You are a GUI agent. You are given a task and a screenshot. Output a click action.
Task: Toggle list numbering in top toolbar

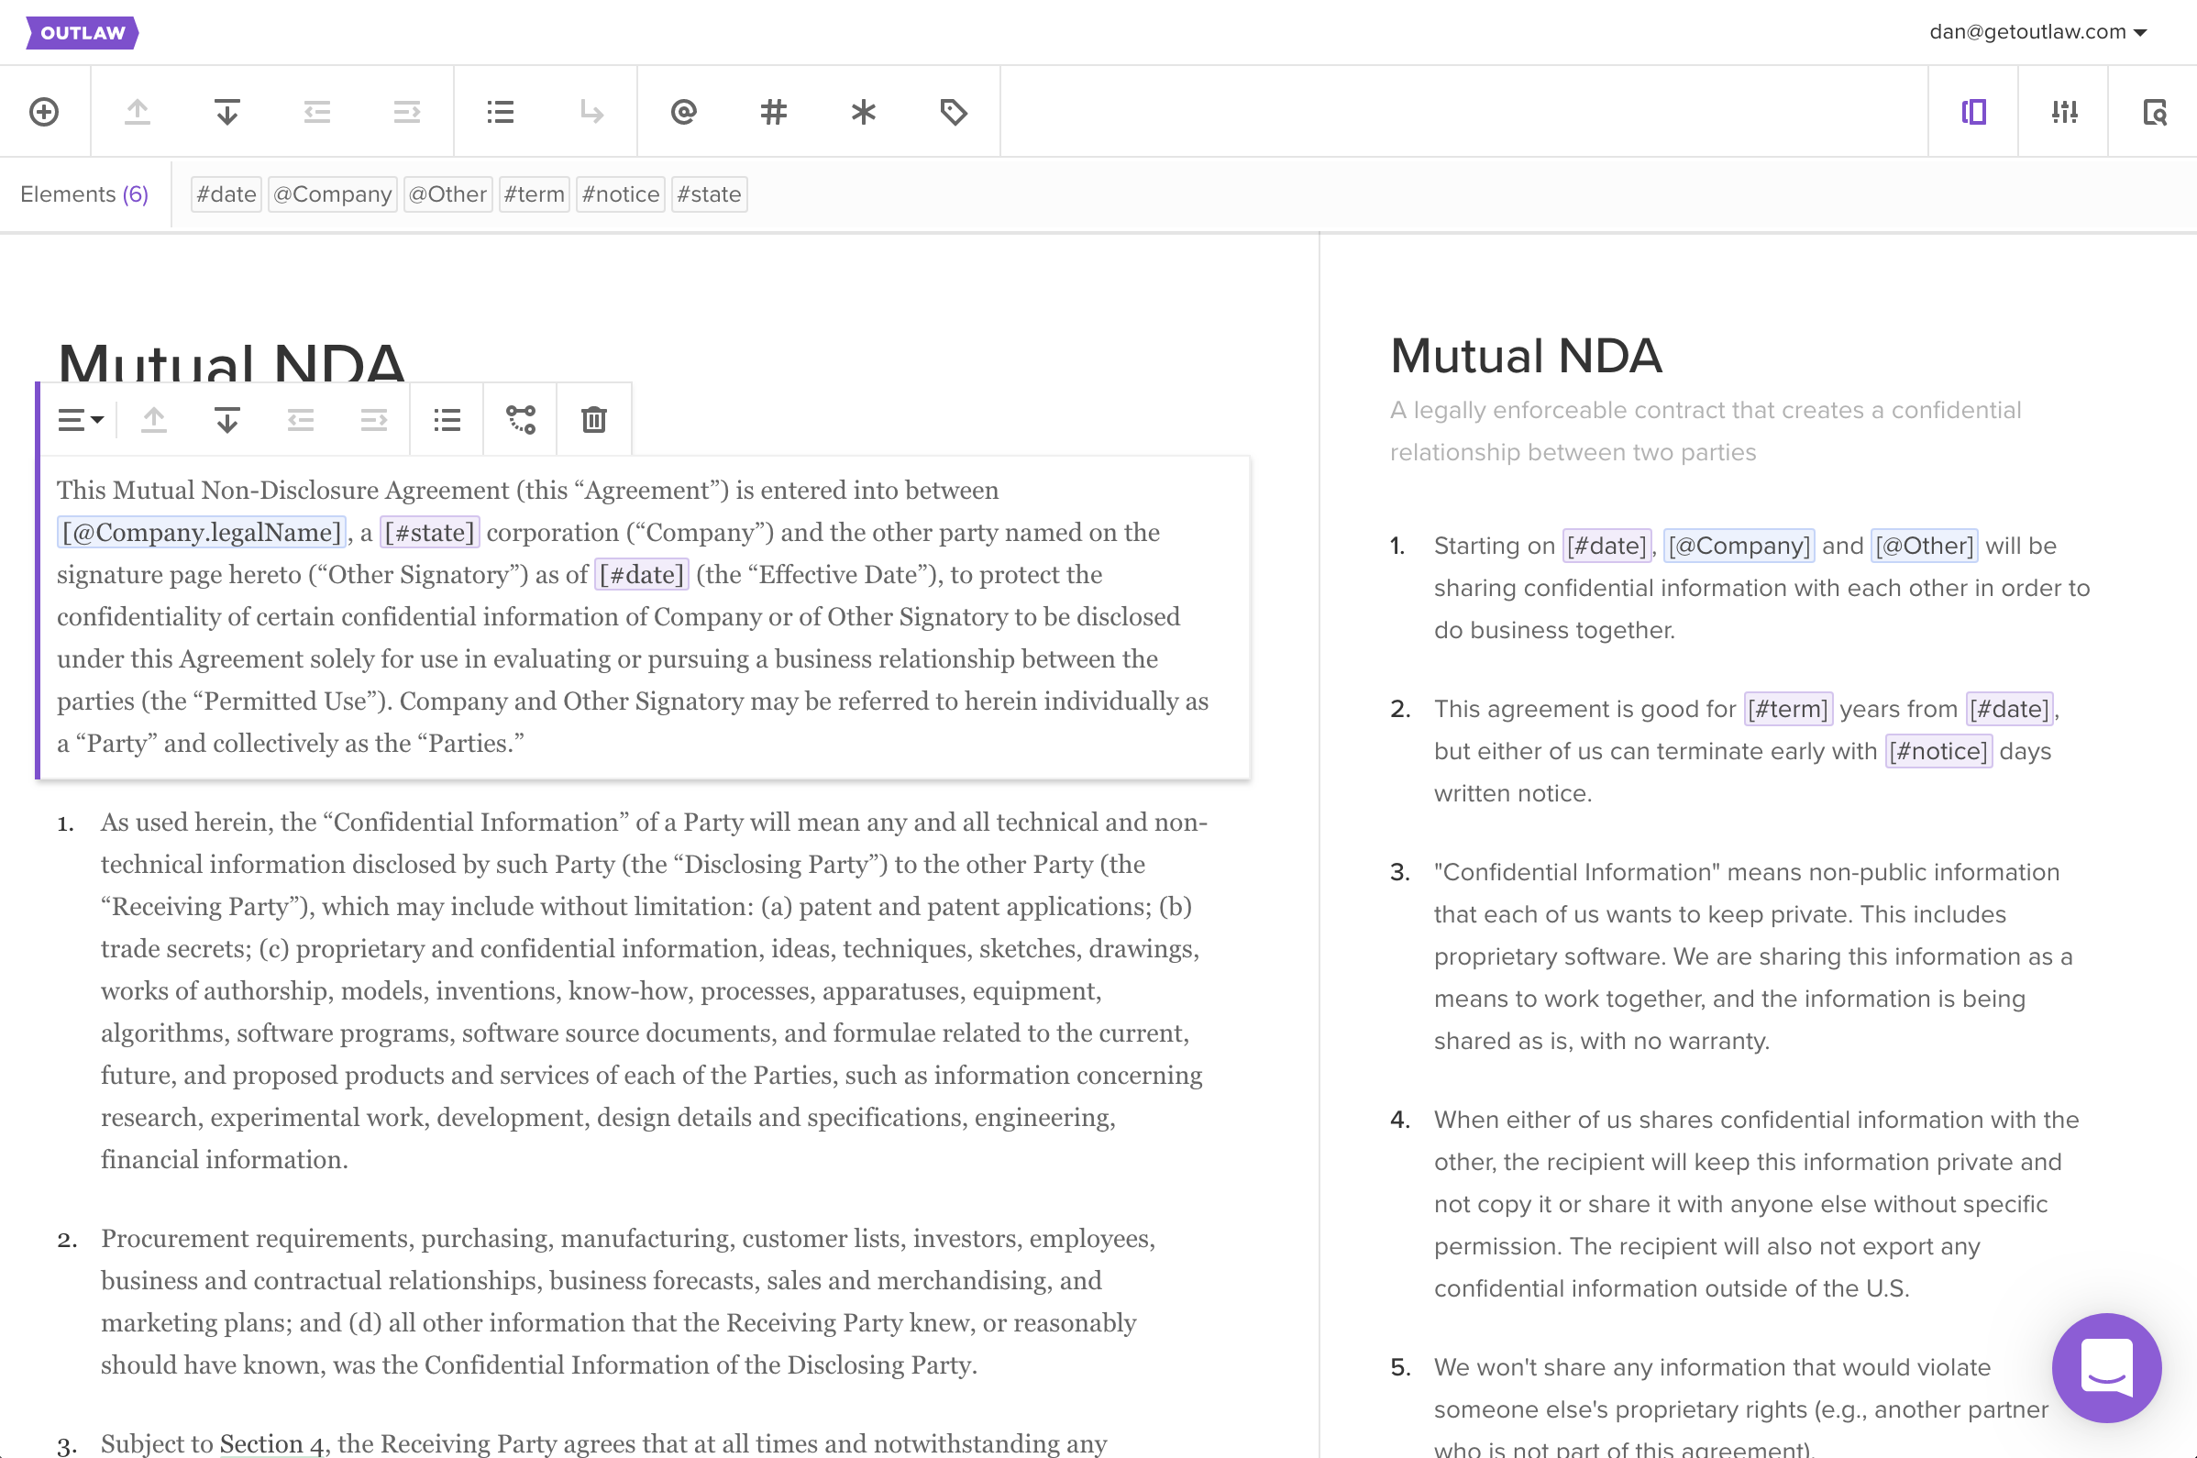tap(501, 113)
